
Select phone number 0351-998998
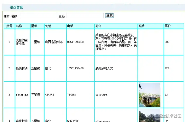point(75,42)
